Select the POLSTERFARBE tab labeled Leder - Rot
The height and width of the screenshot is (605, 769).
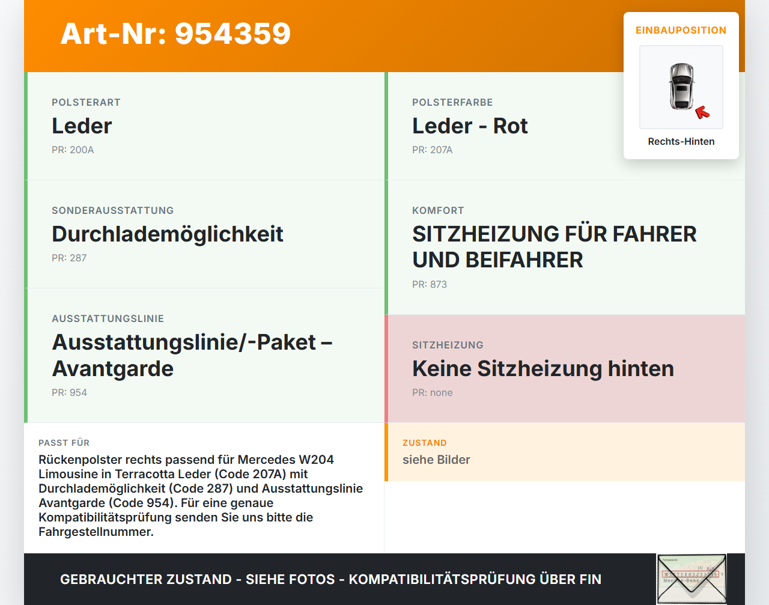click(470, 126)
